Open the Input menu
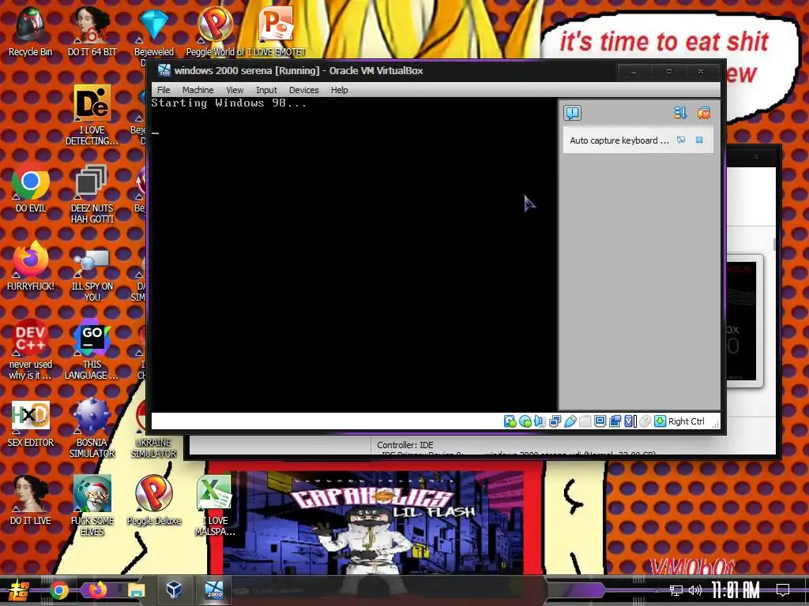Viewport: 809px width, 606px height. 266,90
